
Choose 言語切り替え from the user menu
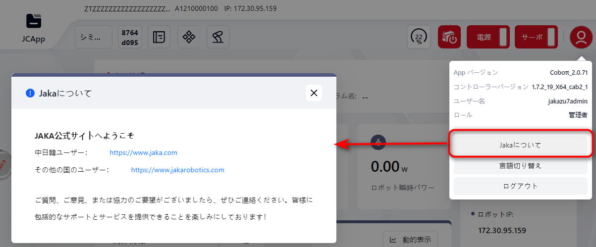click(x=520, y=166)
